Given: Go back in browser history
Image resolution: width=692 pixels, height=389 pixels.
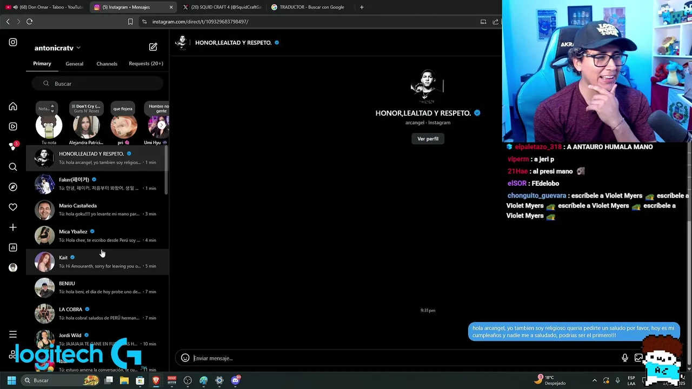Looking at the screenshot, I should (x=8, y=22).
